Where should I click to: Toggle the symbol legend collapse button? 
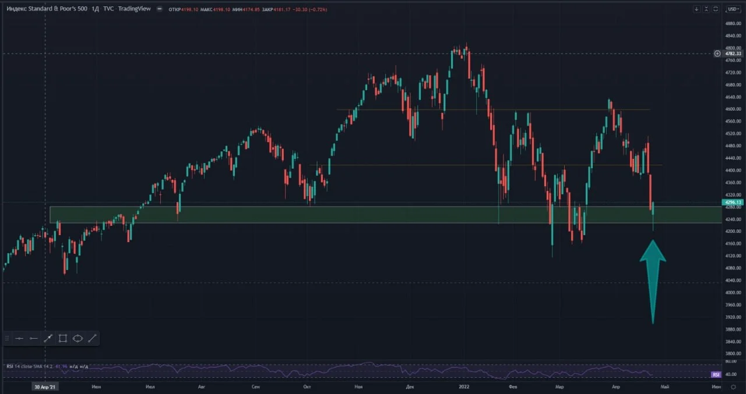(160, 9)
